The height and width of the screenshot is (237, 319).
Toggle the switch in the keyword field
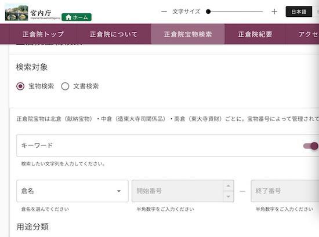pyautogui.click(x=310, y=146)
